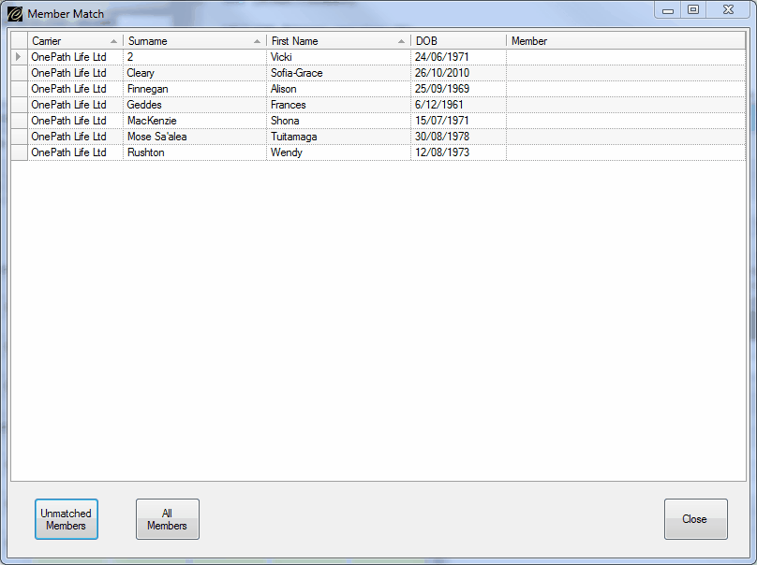Image resolution: width=757 pixels, height=565 pixels.
Task: Maximize the Member Match window
Action: 693,10
